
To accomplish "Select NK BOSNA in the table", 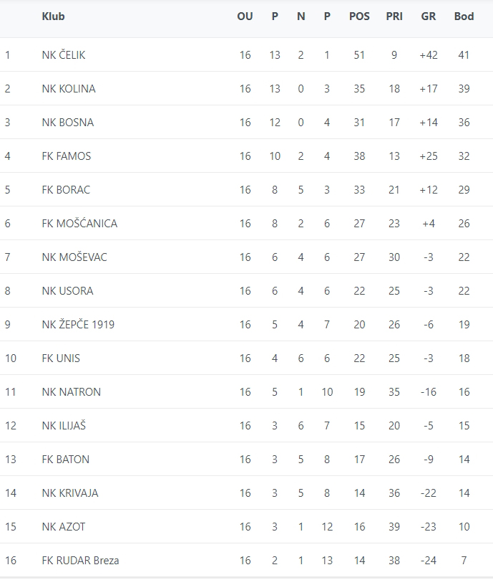I will coord(68,123).
